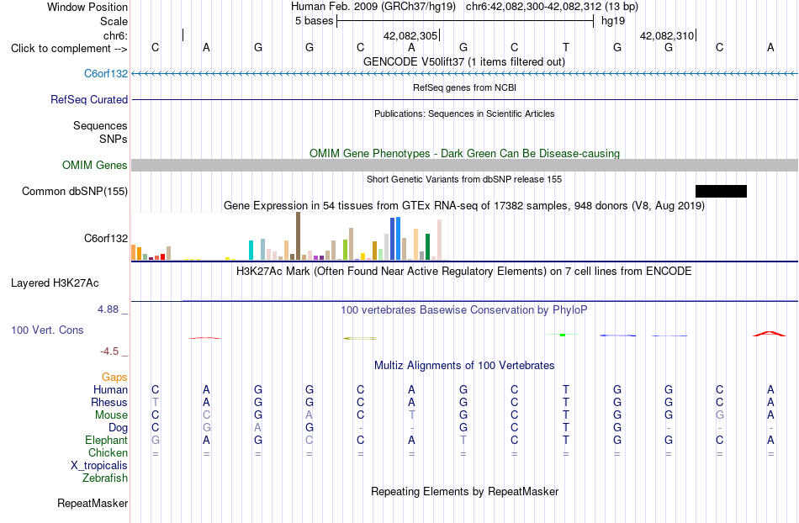The height and width of the screenshot is (523, 799).
Task: Click the Rhesus species label
Action: coord(109,402)
